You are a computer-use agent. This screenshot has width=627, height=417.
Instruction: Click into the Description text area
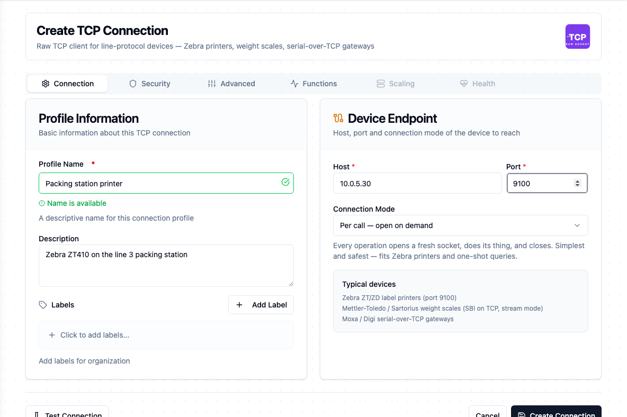point(166,266)
